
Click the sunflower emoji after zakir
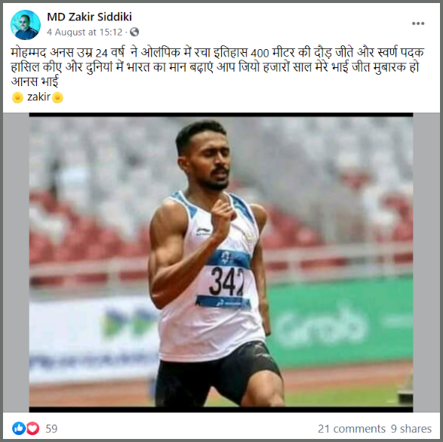coord(57,97)
